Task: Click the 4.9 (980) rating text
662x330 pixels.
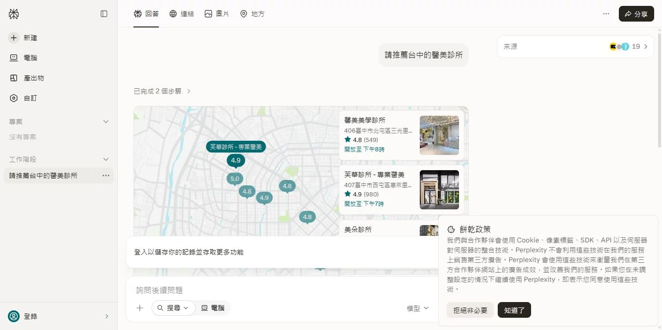Action: click(x=361, y=194)
